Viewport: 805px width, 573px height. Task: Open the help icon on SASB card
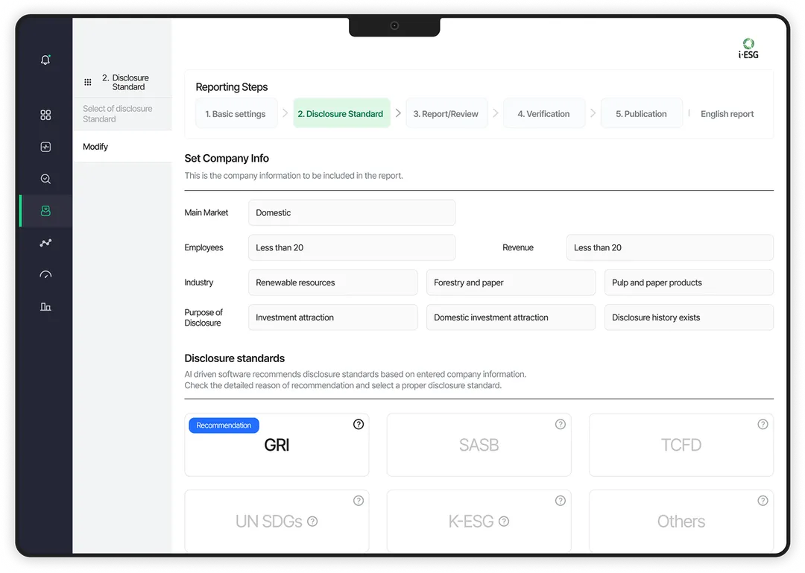(560, 424)
